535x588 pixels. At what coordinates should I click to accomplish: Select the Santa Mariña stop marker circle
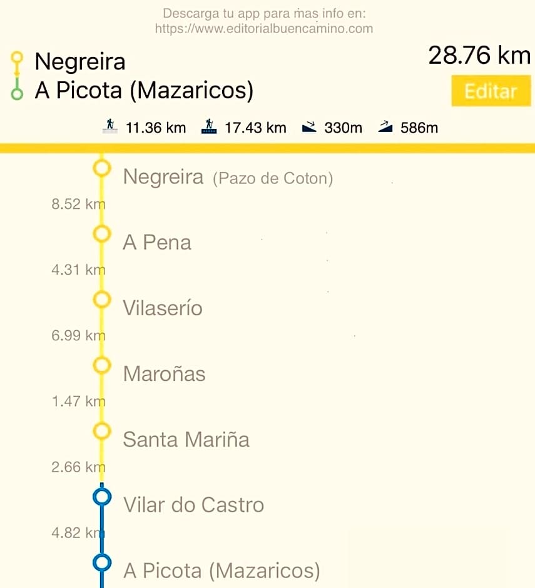coord(101,430)
